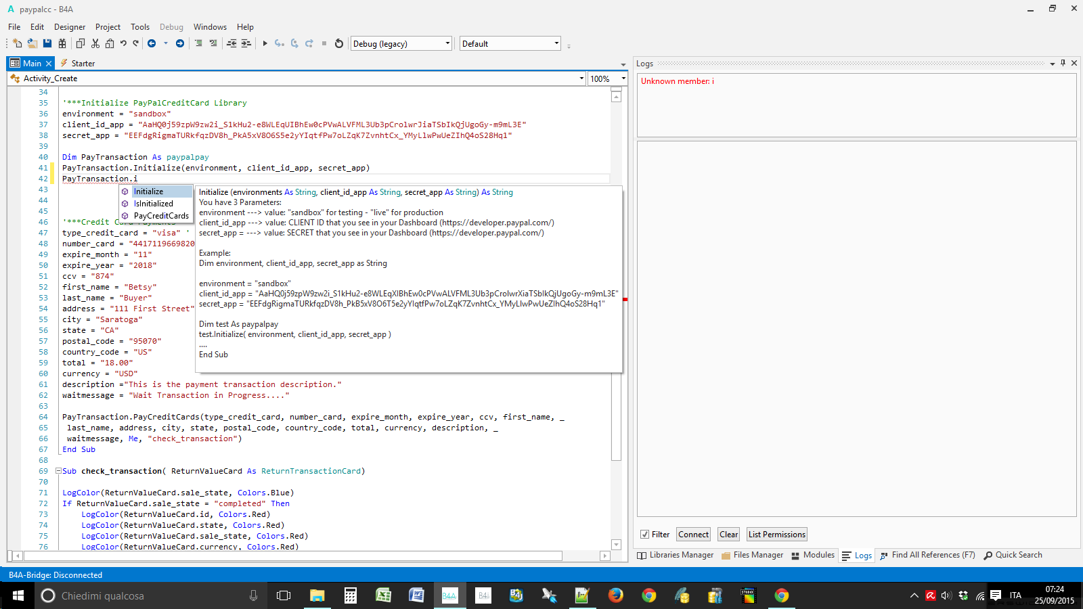
Task: Open the Project menu
Action: [108, 27]
